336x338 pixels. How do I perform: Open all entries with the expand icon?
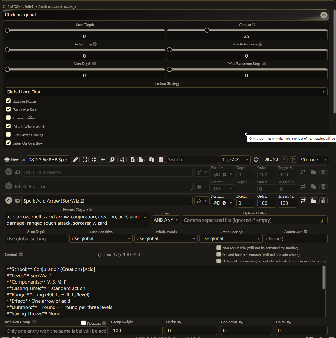pos(85,159)
